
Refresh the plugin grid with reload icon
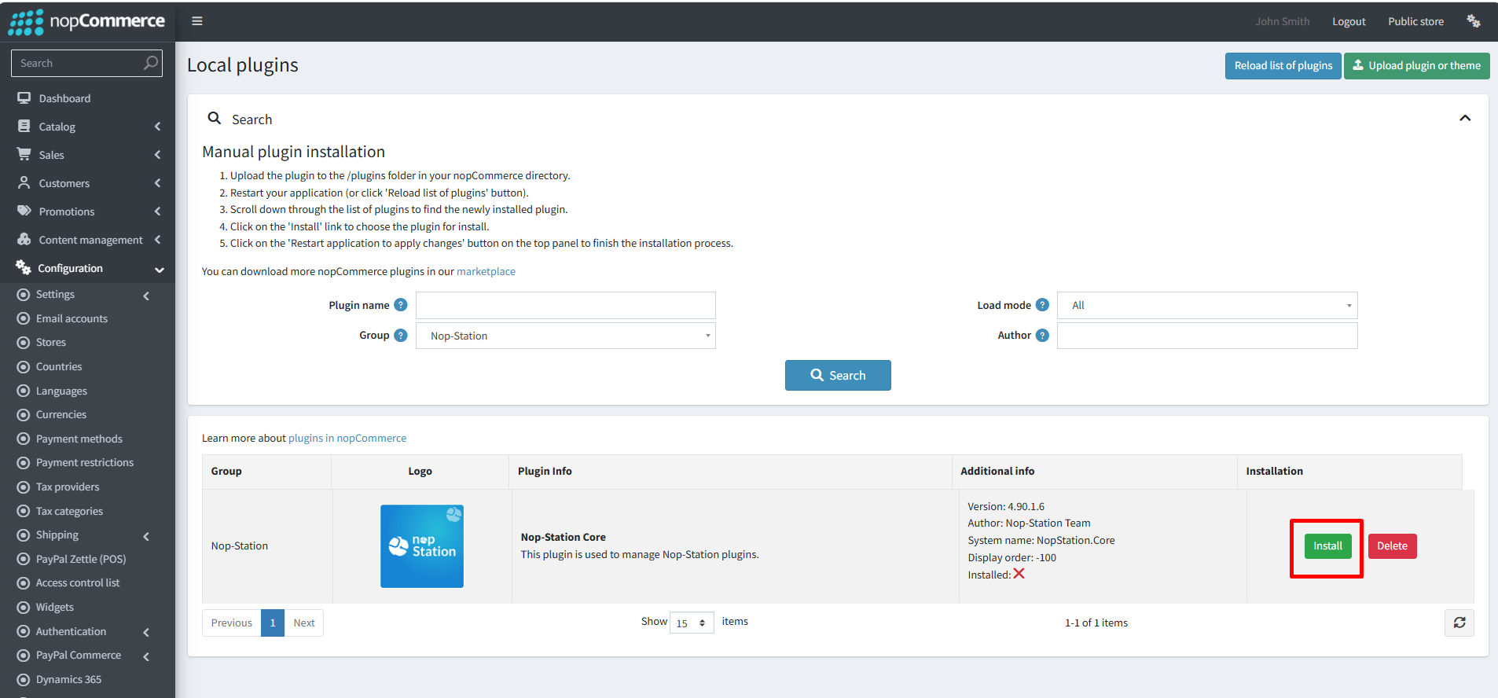point(1459,623)
